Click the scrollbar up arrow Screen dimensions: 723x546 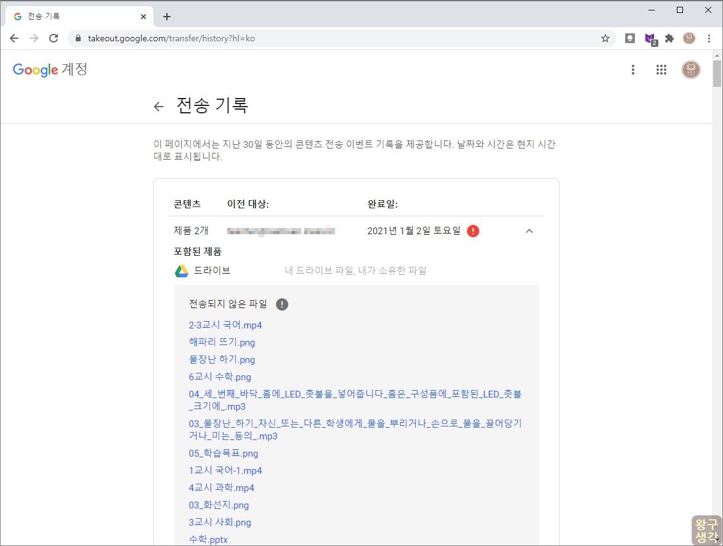[717, 55]
